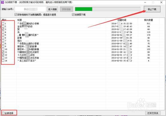Screen dimensions: 166x116
Task: Click the QQ number input field
Action: [x=30, y=9]
